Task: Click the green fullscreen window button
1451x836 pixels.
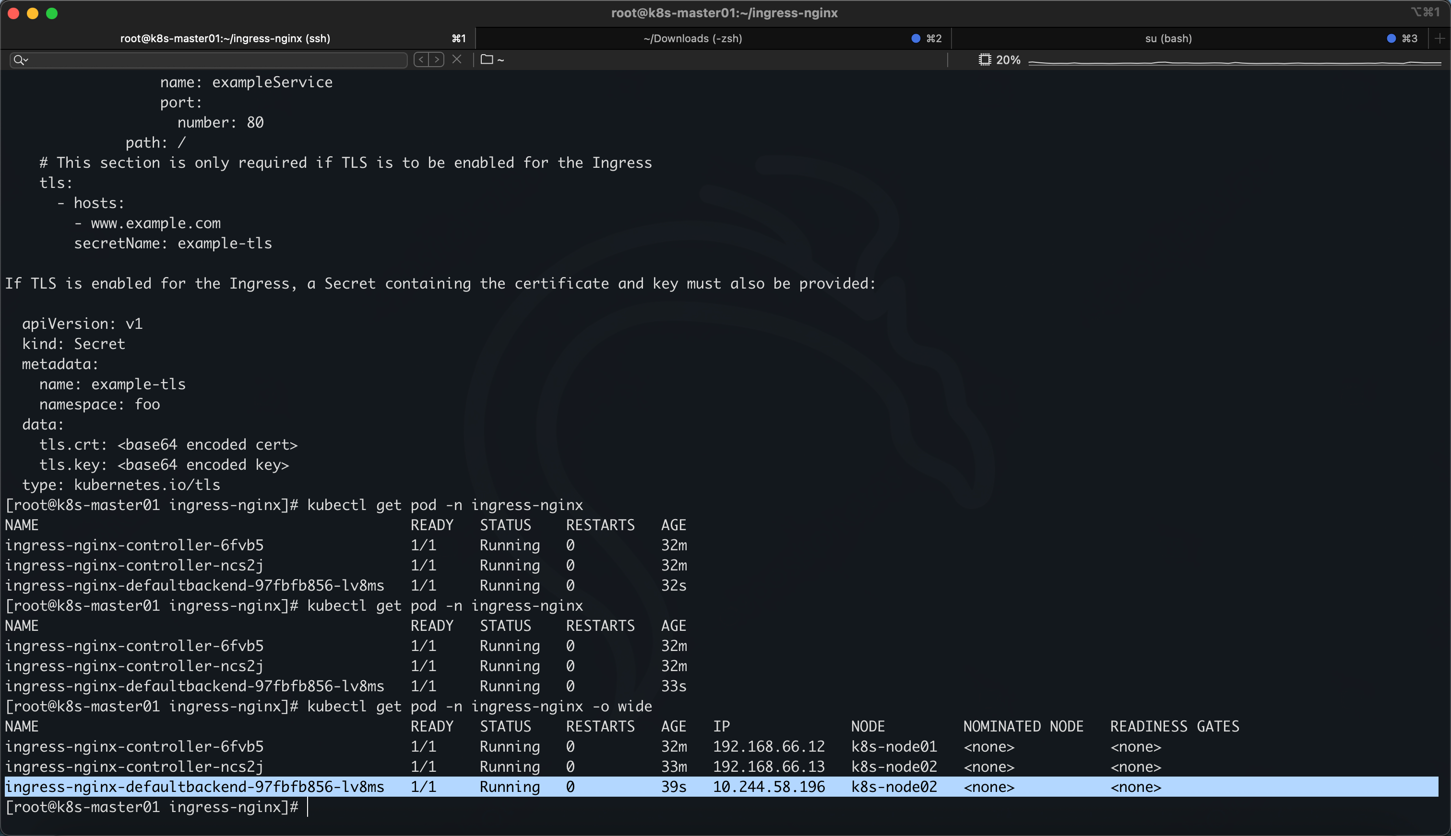Action: (52, 13)
